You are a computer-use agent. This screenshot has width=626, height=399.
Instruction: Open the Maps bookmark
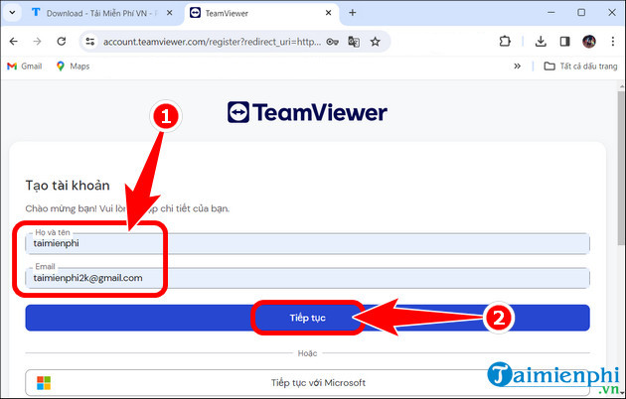[x=73, y=66]
